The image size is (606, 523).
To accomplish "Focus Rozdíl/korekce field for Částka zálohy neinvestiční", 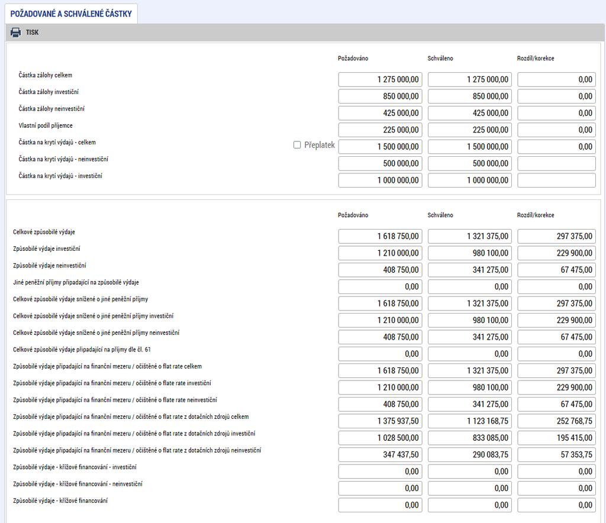I will pyautogui.click(x=556, y=113).
